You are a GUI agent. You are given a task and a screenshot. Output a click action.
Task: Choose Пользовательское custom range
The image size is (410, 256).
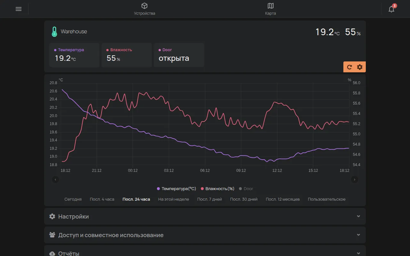click(327, 199)
